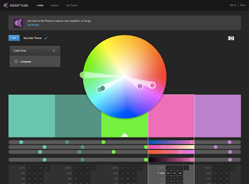Click the Sign in link
Viewport: 249px width, 184px height.
pos(243,5)
